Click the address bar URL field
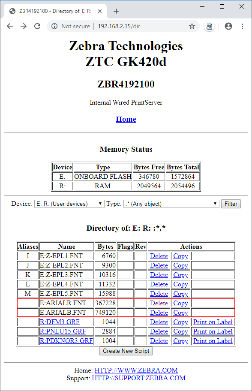This screenshot has height=391, width=252. (119, 26)
